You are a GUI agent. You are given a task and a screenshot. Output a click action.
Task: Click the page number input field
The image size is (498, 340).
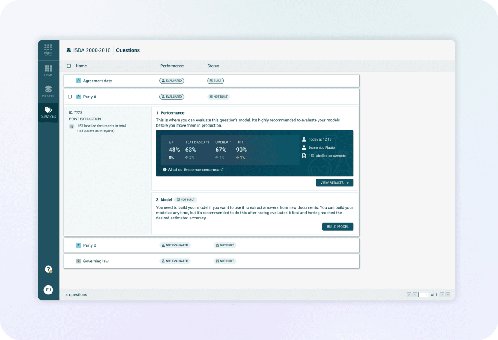(x=423, y=294)
